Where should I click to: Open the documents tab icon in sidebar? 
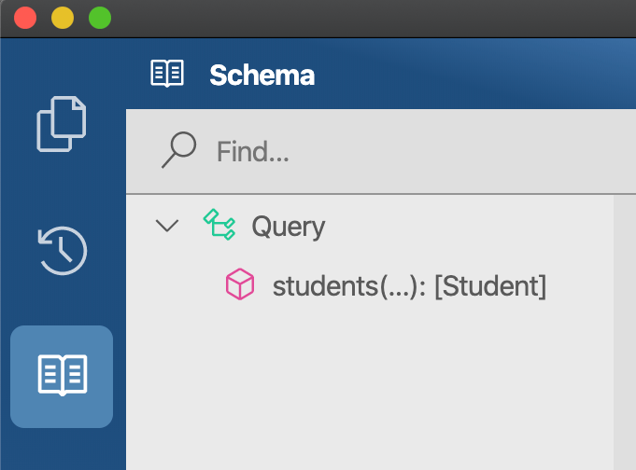pyautogui.click(x=62, y=124)
